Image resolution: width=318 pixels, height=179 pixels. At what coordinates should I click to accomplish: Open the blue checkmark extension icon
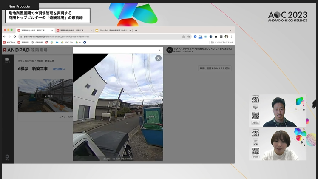211,37
